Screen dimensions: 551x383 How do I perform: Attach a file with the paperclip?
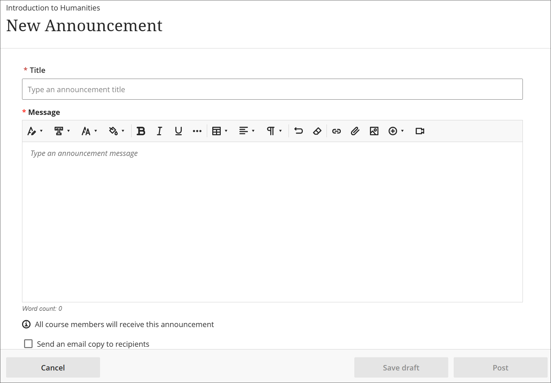355,131
